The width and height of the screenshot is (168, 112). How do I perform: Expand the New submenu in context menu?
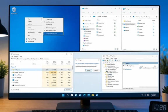(34, 36)
